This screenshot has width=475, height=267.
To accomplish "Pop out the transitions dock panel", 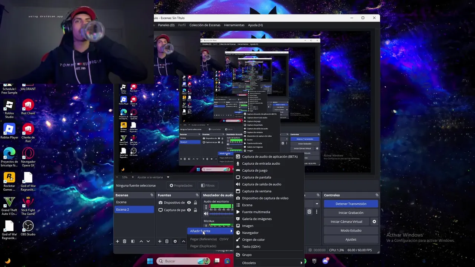I will [x=318, y=195].
